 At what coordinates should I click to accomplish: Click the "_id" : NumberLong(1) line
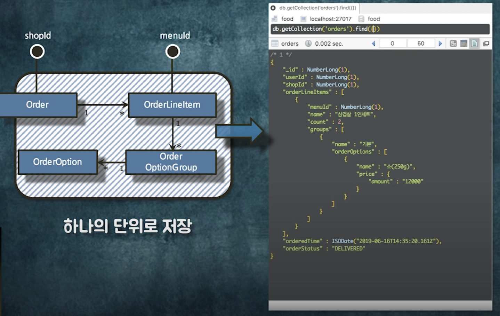(x=316, y=70)
